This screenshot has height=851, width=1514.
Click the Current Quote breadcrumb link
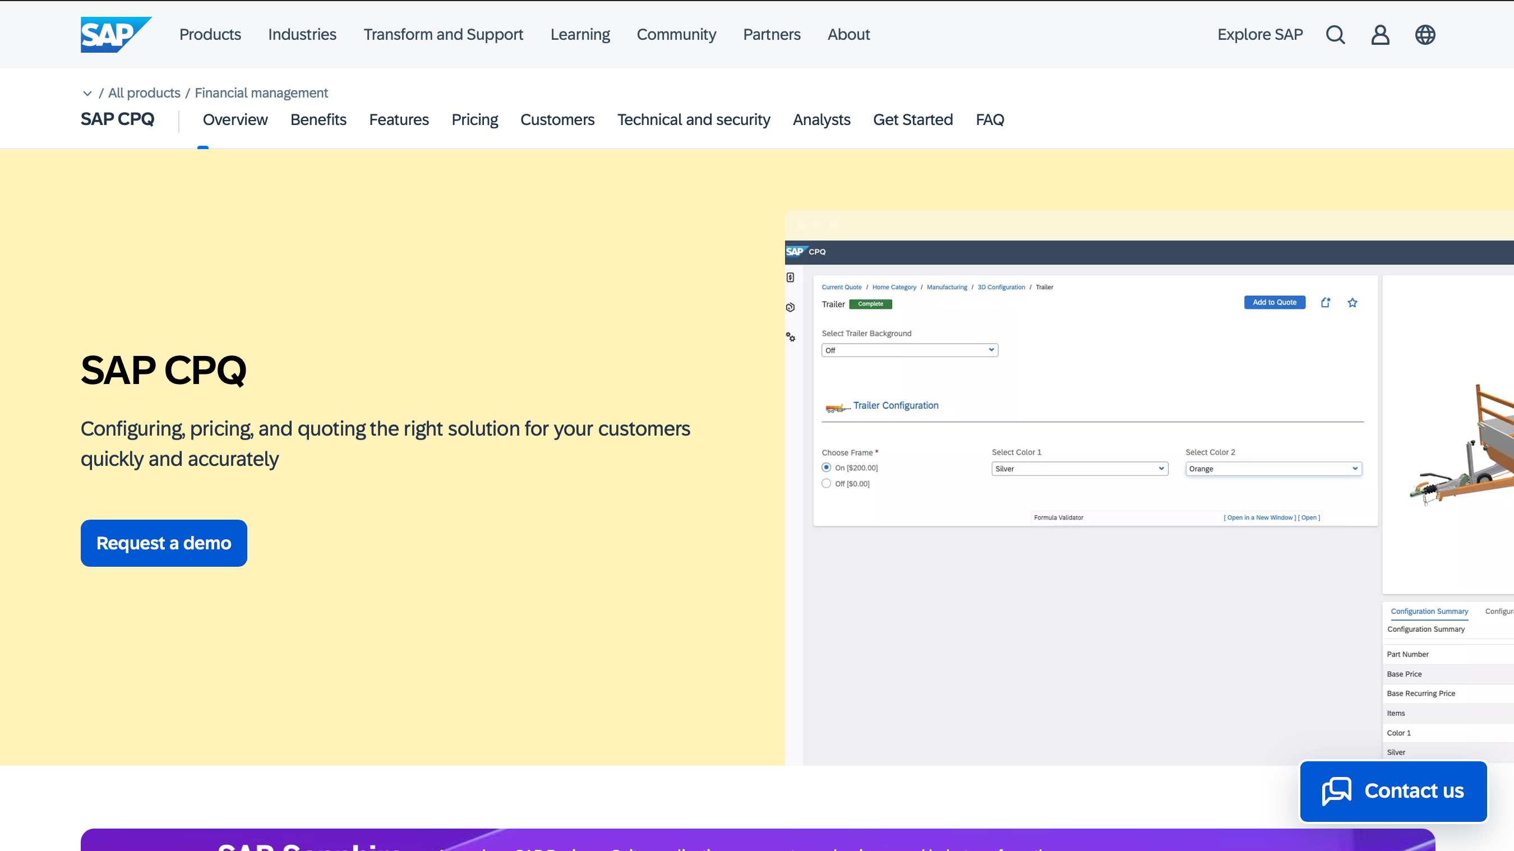[x=842, y=288]
